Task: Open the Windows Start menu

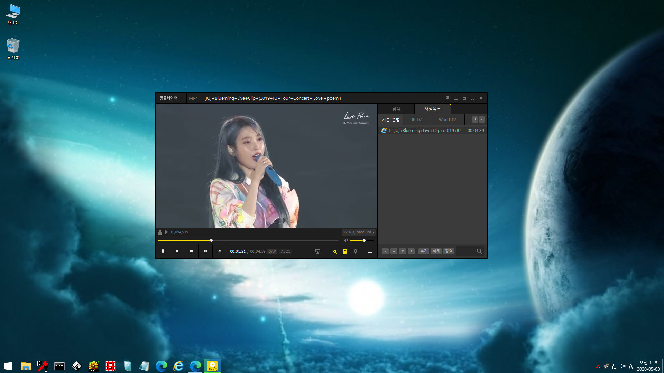Action: coord(8,366)
